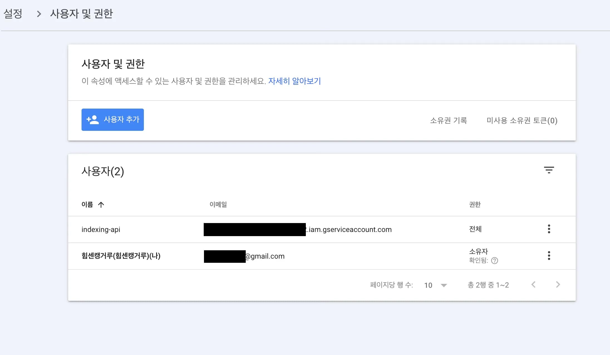Click the person-add icon on 사용자 추가
The image size is (610, 355).
92,119
